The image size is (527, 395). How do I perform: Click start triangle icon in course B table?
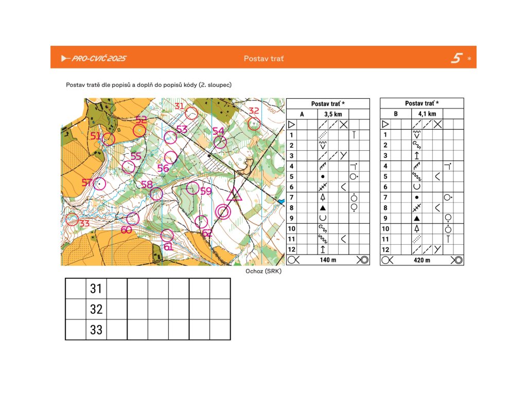[385, 124]
